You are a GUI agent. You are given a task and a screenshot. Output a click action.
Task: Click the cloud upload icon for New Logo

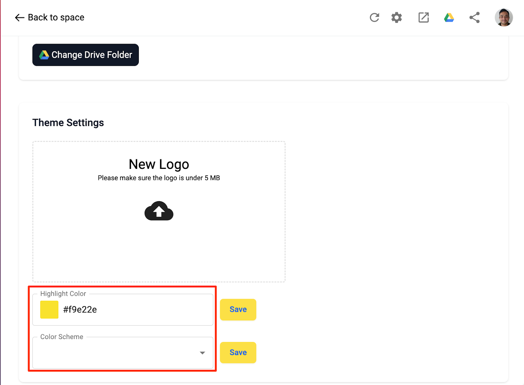[159, 211]
